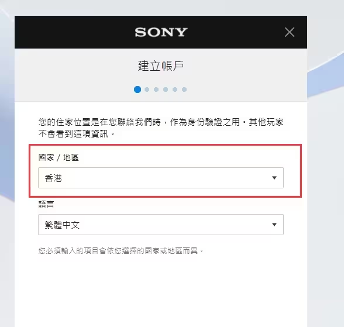Click the gray footnote about required items
The image size is (344, 327).
[x=121, y=251]
